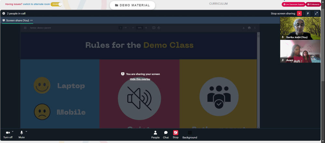Open the Background effects option
This screenshot has width=325, height=143.
[x=190, y=135]
